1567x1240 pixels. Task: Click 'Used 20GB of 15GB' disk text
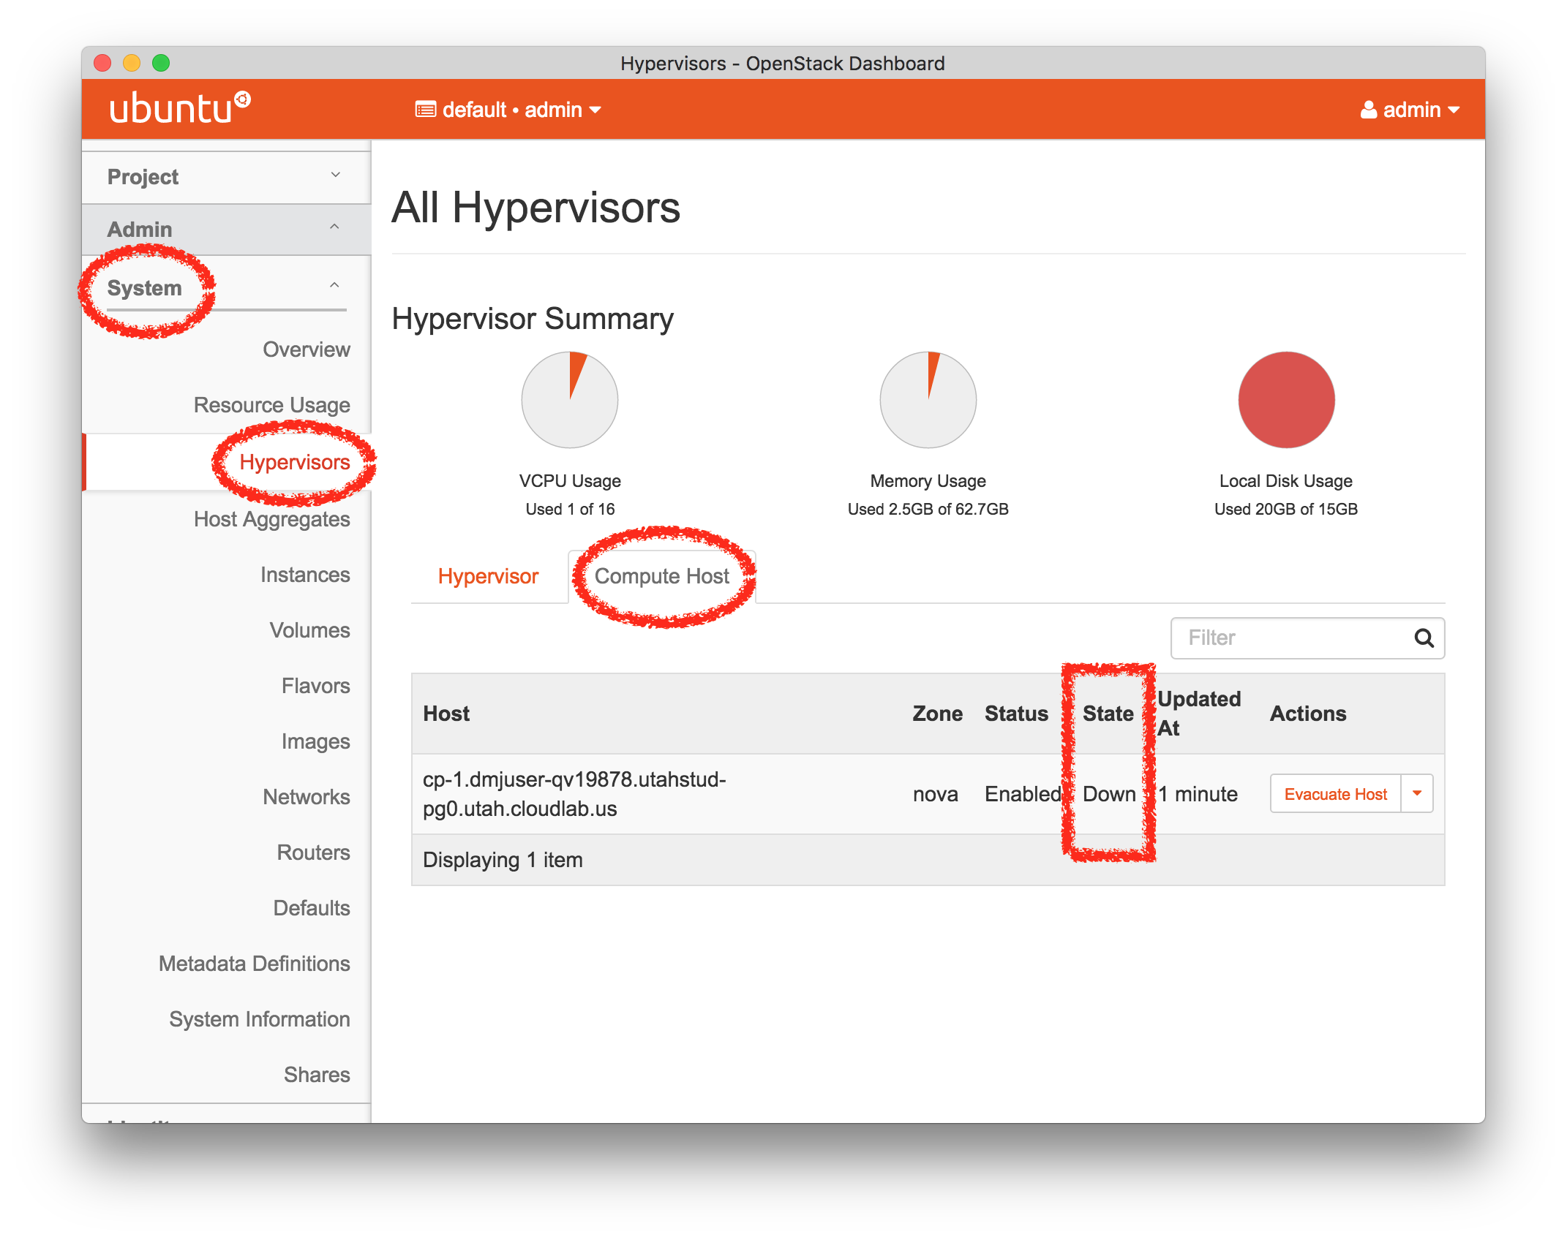click(1286, 509)
